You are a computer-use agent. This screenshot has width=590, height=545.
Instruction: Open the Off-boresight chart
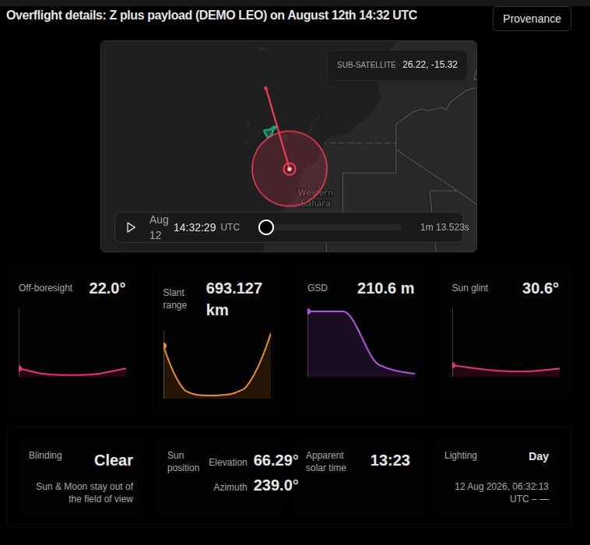point(72,343)
